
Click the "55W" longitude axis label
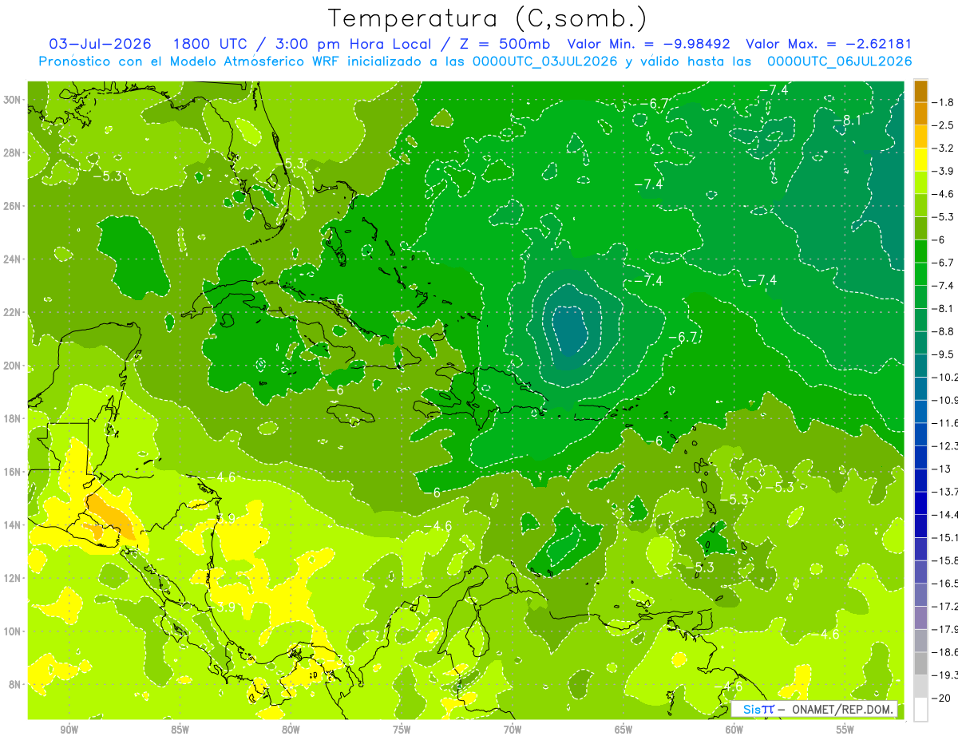(x=845, y=730)
